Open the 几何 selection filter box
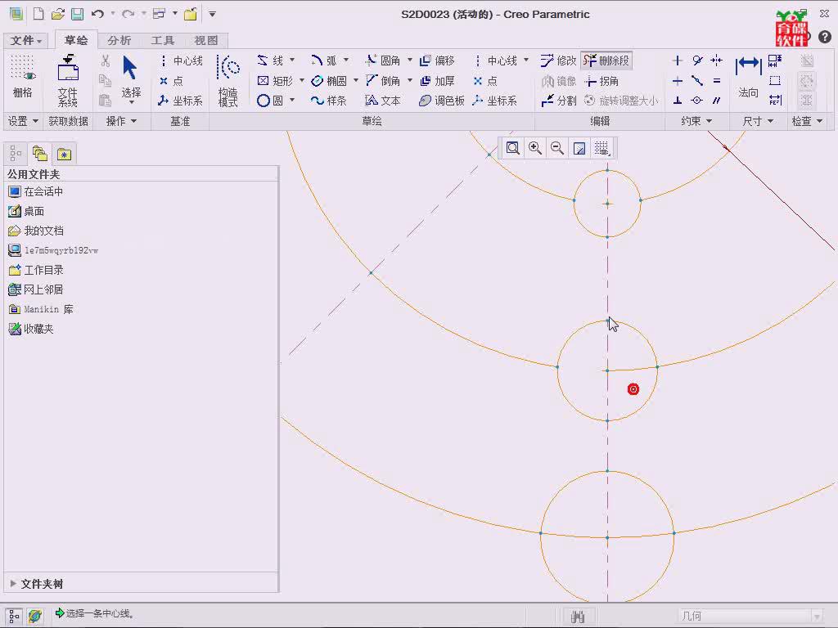Viewport: 838px width, 628px height. 750,617
